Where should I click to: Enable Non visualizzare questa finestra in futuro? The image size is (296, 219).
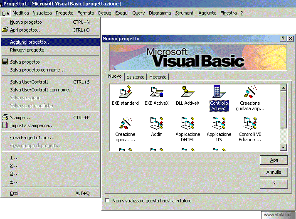pyautogui.click(x=107, y=201)
